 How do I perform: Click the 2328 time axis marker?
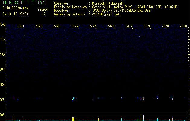click(147, 26)
